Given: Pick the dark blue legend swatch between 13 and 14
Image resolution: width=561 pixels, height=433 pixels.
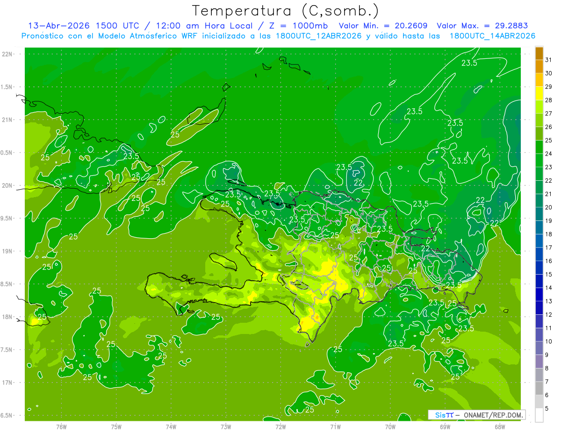Looking at the screenshot, I should 539,295.
